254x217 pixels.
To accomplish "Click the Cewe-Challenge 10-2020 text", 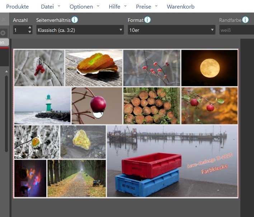I will [x=210, y=160].
